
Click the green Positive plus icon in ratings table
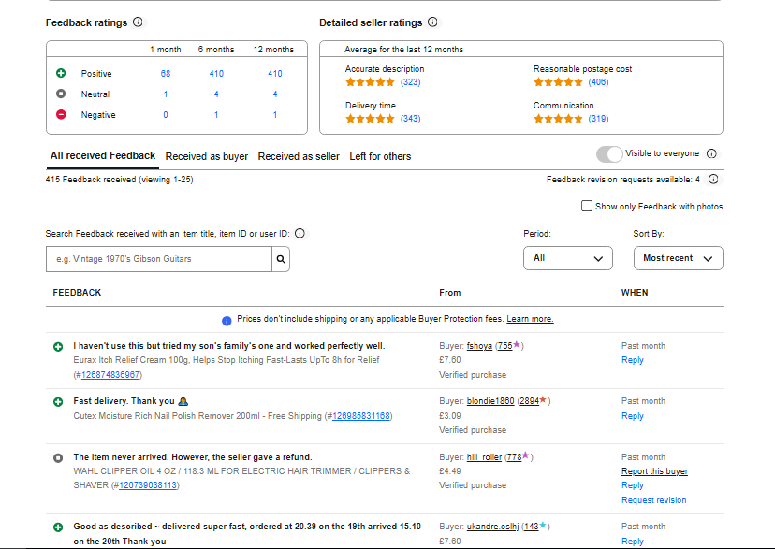point(61,73)
